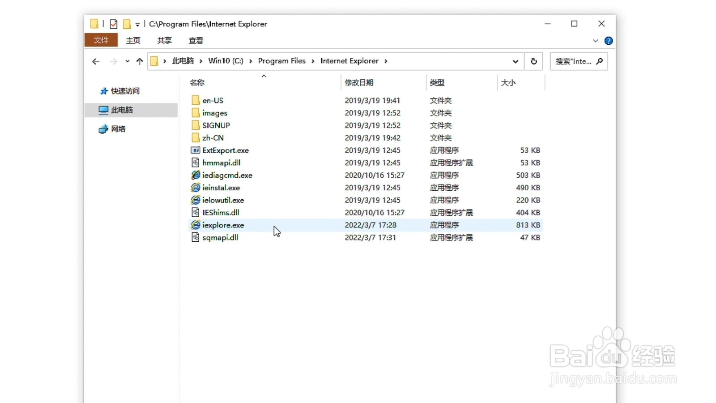
Task: Expand chevron after Internet Explorer breadcrumb
Action: (x=386, y=61)
